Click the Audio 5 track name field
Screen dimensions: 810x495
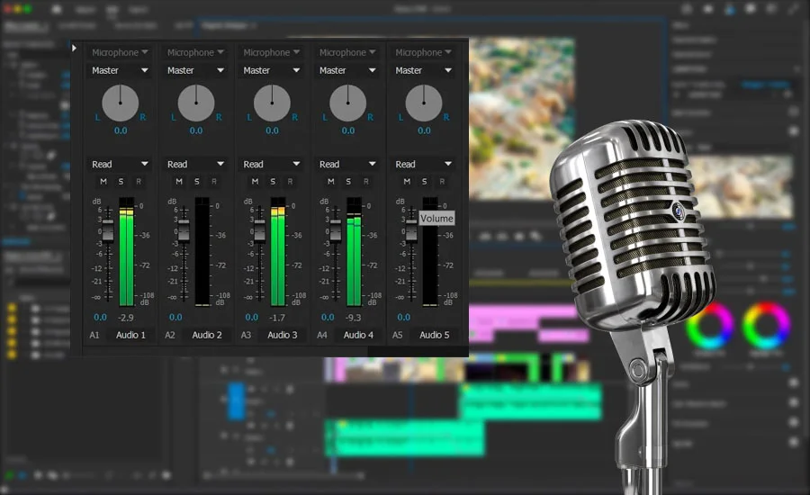click(x=435, y=335)
